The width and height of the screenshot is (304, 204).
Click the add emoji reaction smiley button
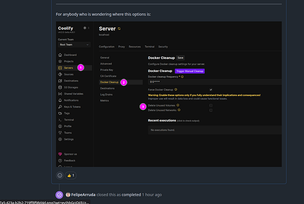click(60, 176)
